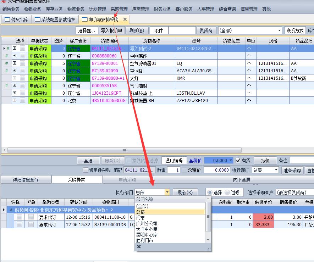
Task: Open the 综合查询 menu
Action: [227, 9]
